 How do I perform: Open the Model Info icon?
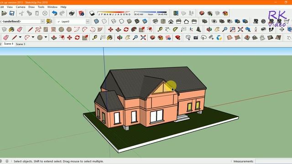tap(81, 13)
